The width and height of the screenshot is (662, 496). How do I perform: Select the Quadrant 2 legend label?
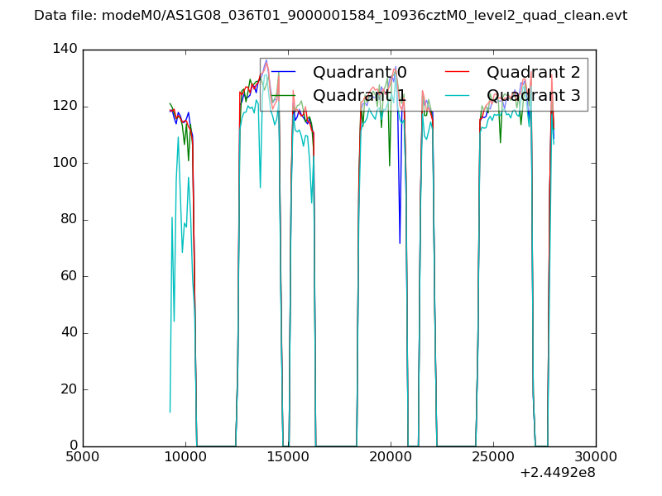533,73
